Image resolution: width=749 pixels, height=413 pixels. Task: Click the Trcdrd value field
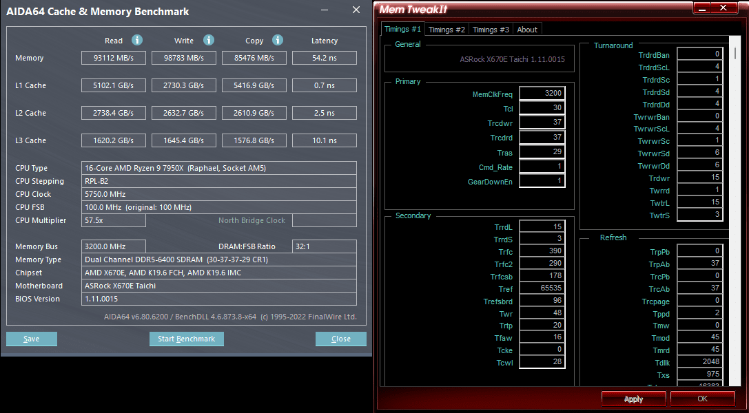coord(542,138)
